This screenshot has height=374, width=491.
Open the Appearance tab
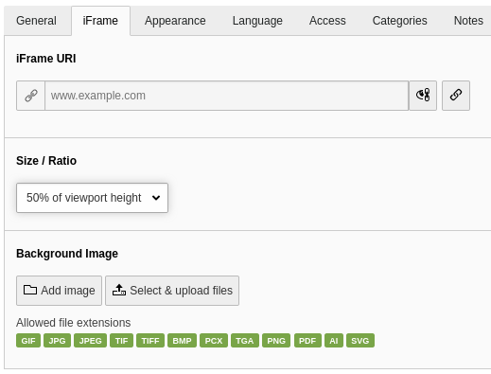(x=175, y=21)
